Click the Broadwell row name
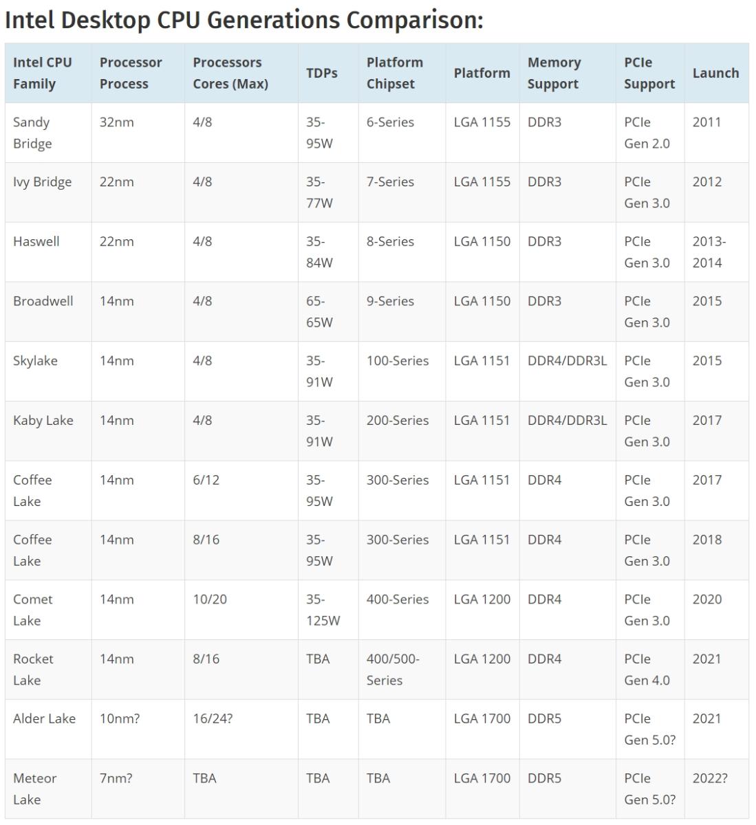 coord(43,302)
